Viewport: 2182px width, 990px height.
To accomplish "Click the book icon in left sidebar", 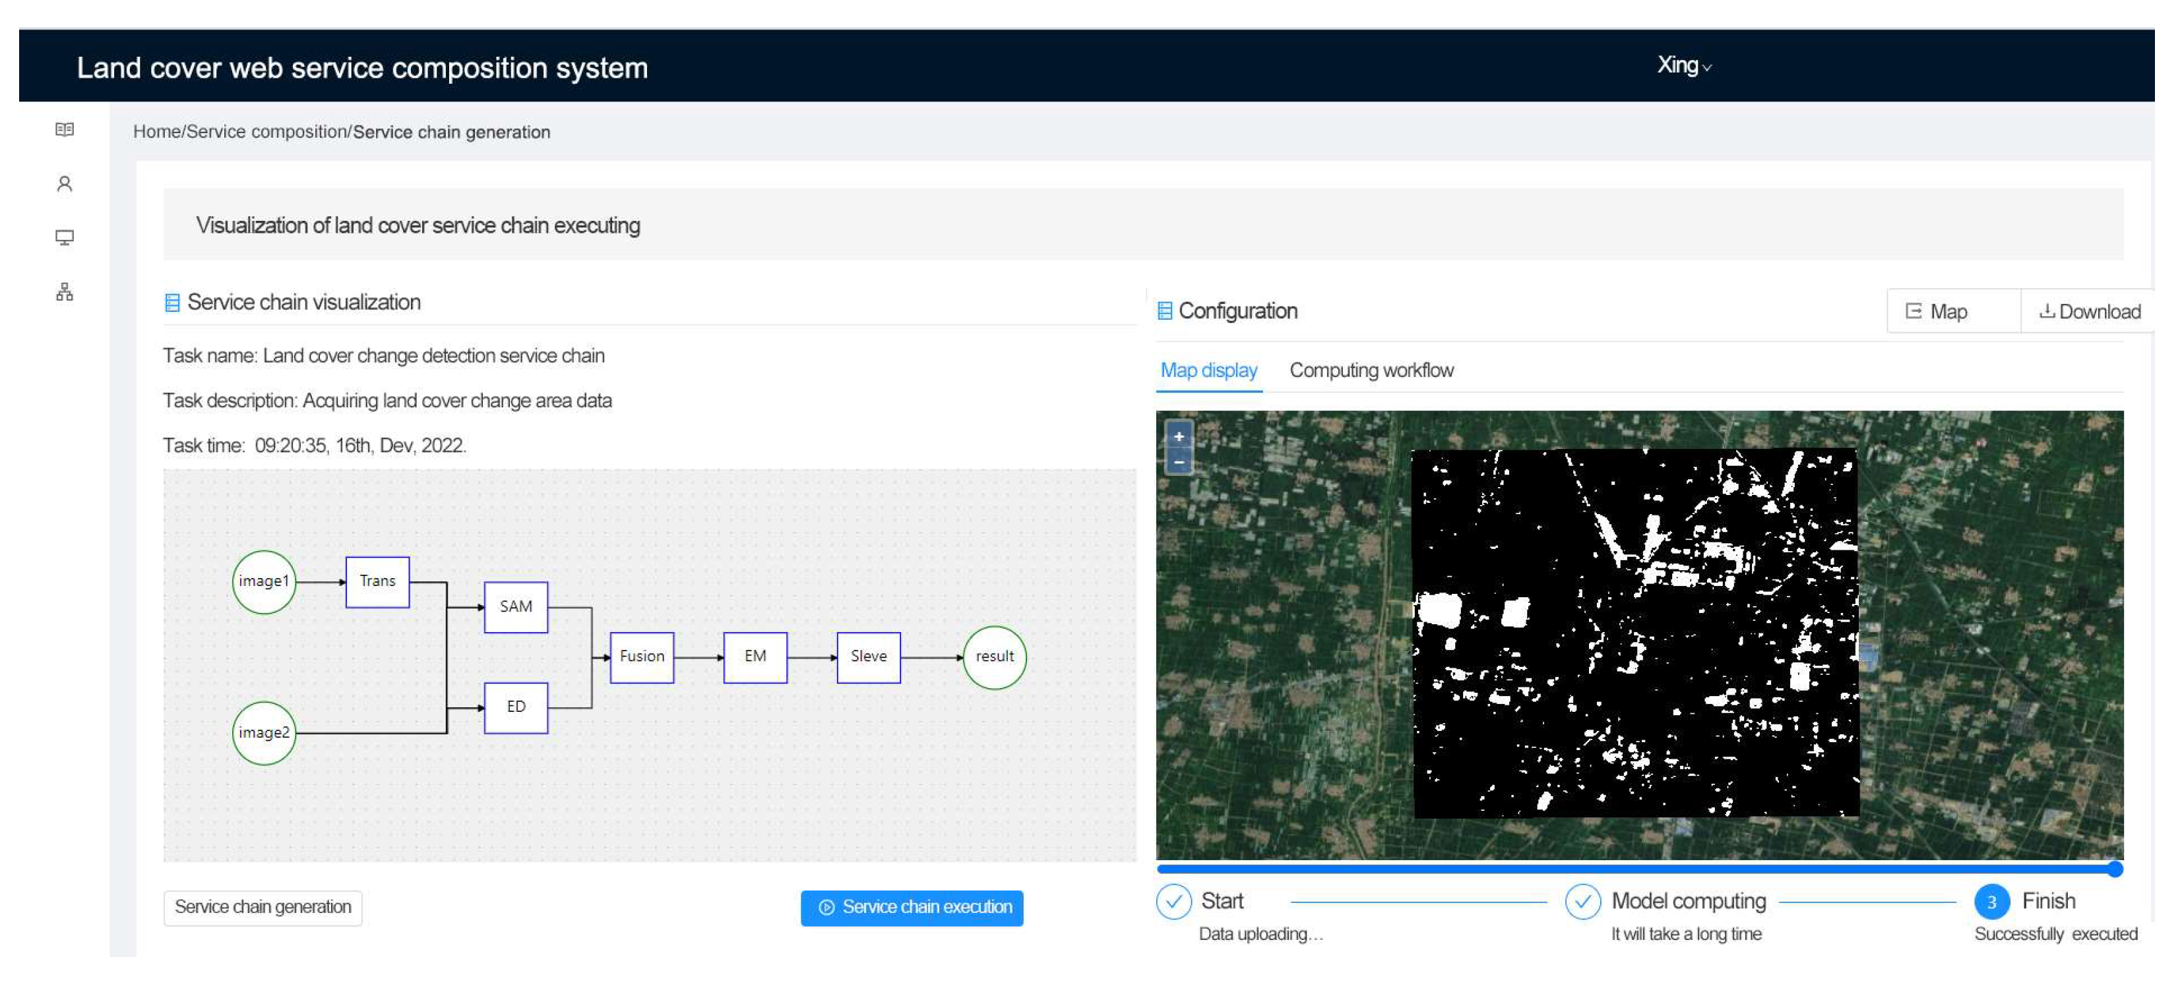I will tap(65, 129).
